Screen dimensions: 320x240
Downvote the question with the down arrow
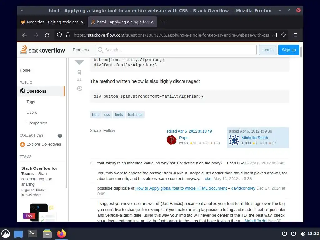[79, 62]
